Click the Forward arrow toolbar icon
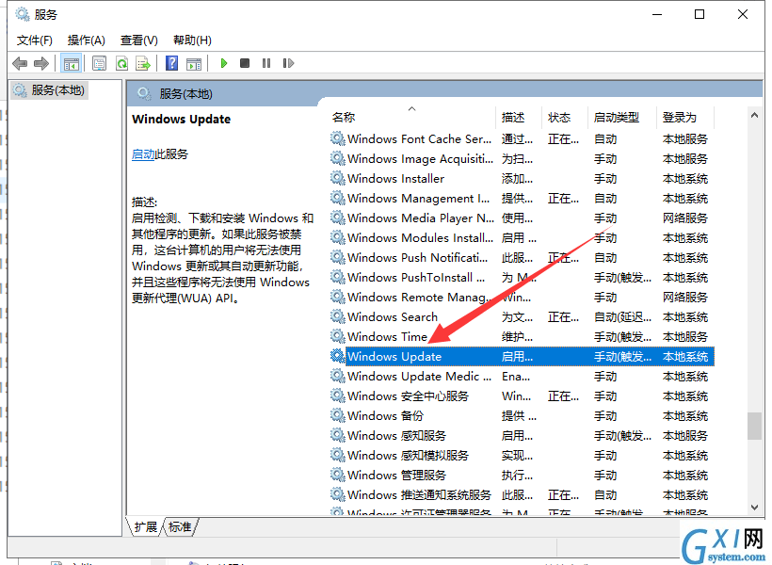772x565 pixels. 41,63
